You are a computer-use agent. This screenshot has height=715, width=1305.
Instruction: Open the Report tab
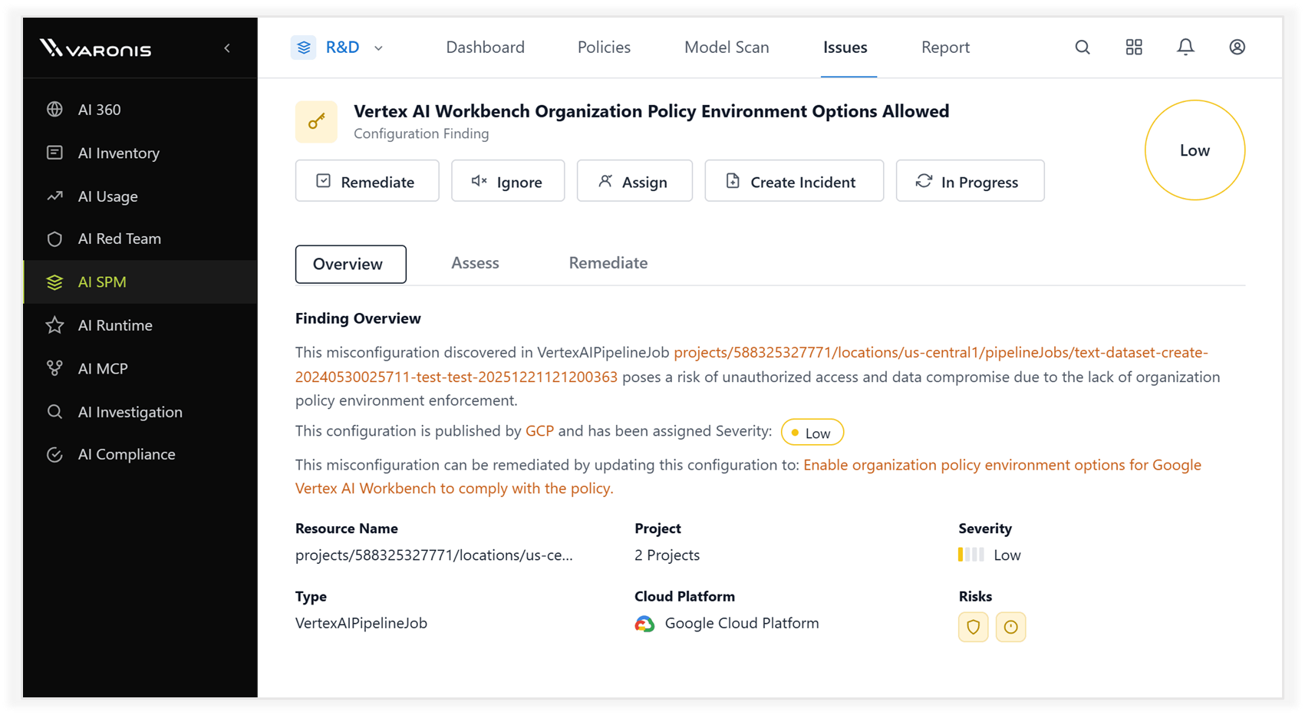click(x=945, y=48)
